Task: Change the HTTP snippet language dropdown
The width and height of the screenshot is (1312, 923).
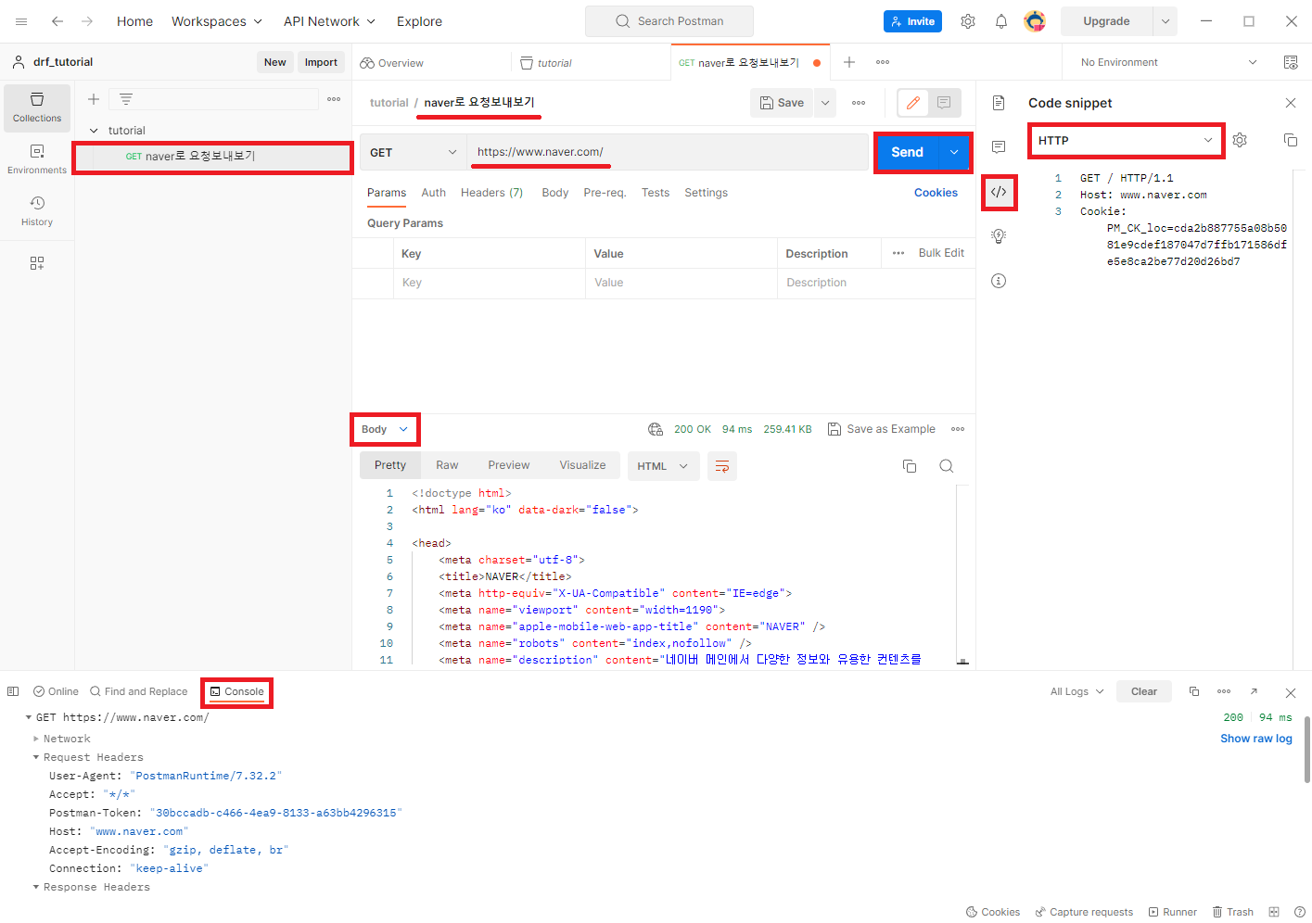Action: coord(1126,140)
